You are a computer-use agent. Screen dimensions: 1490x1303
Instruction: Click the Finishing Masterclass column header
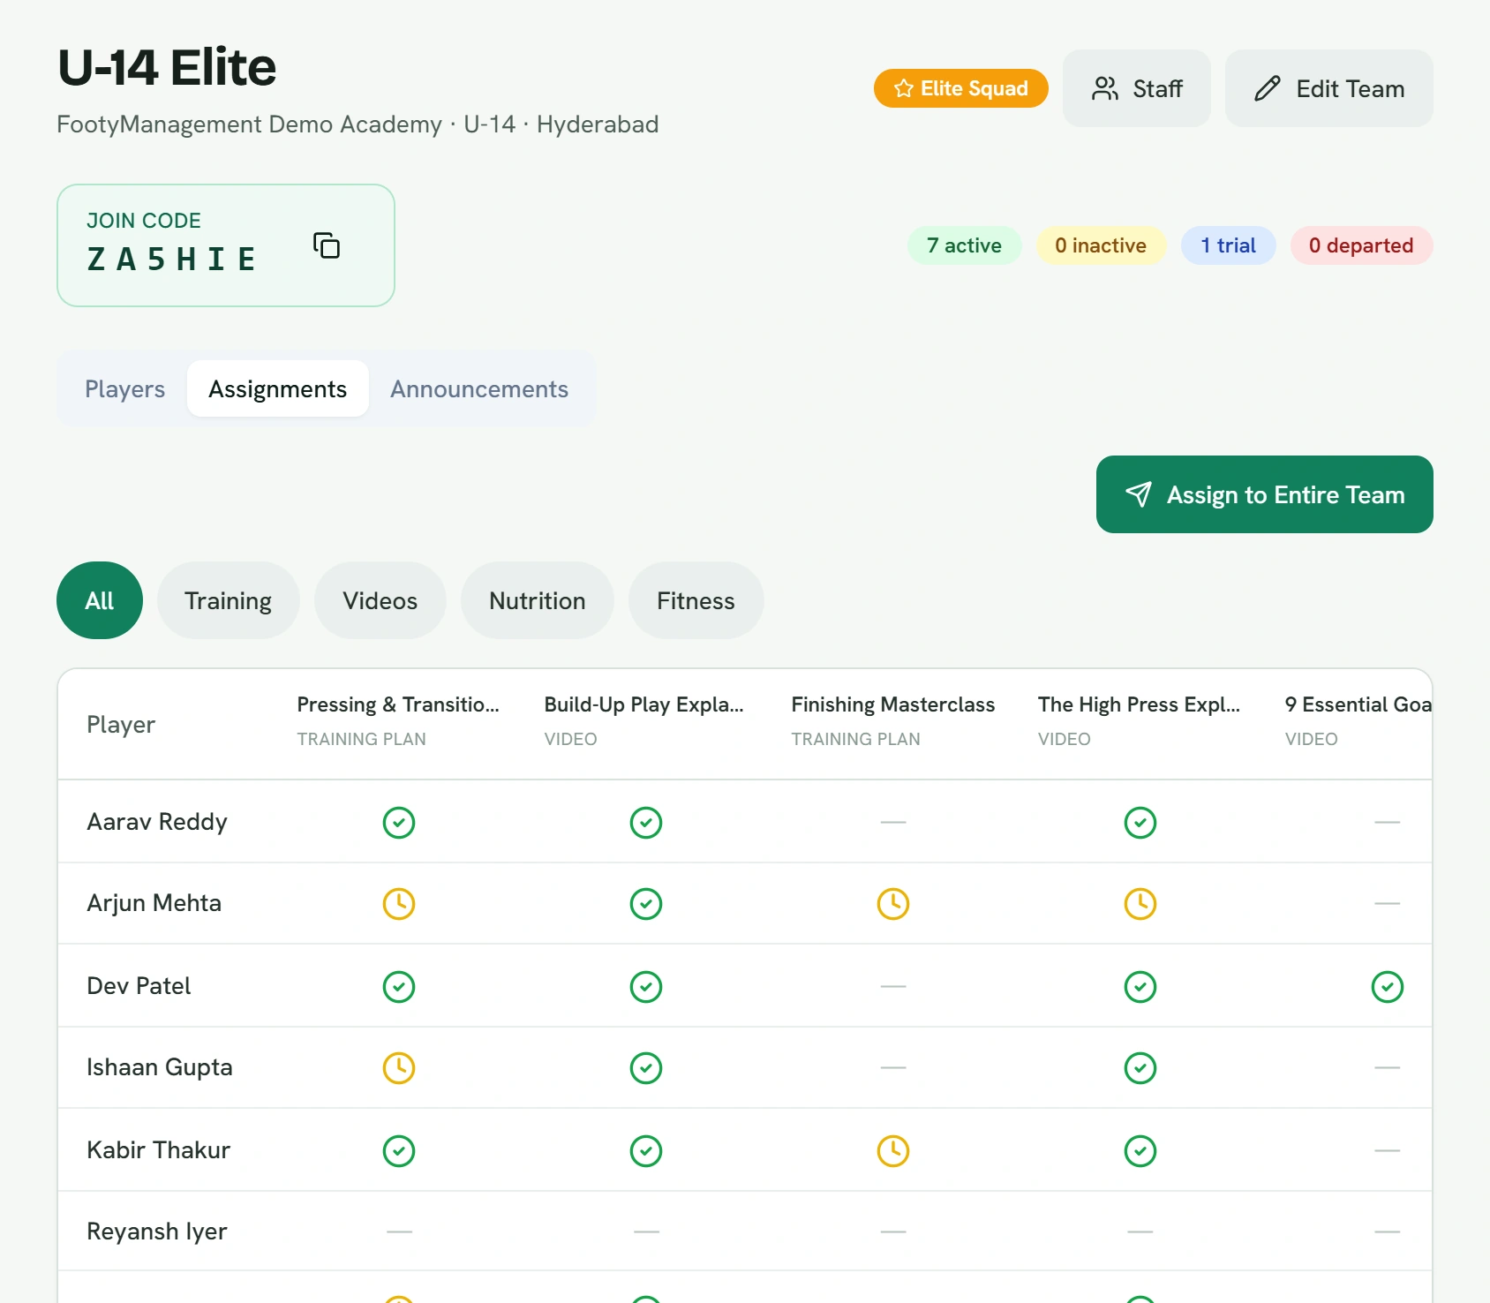893,721
